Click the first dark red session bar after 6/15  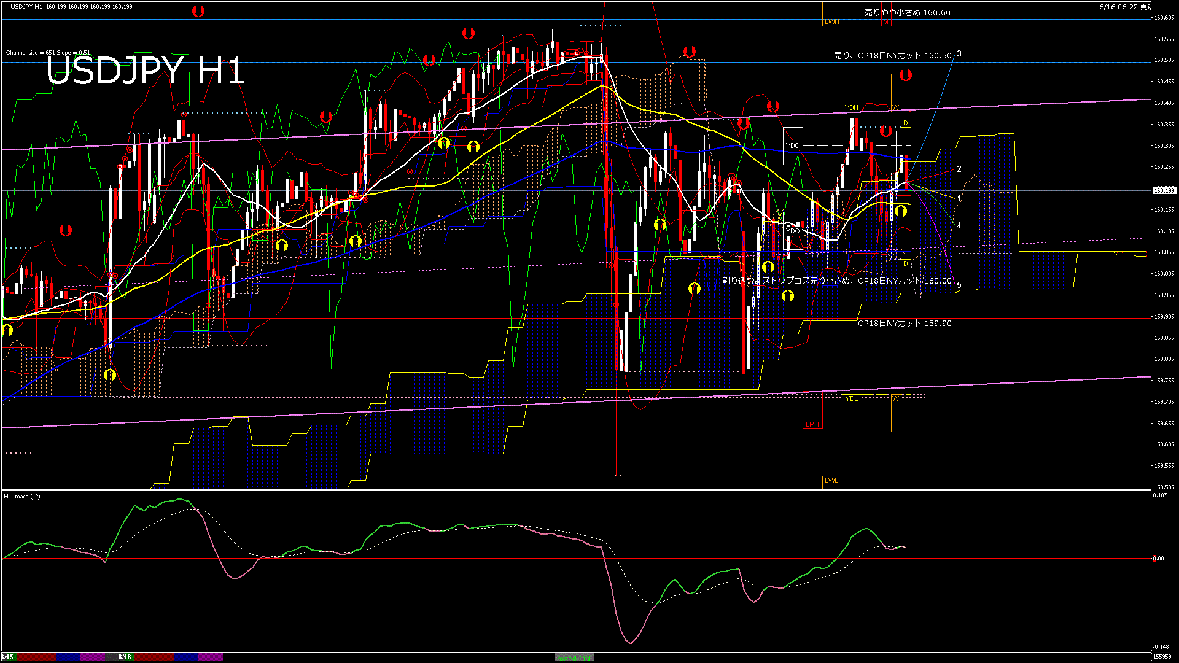pos(36,657)
